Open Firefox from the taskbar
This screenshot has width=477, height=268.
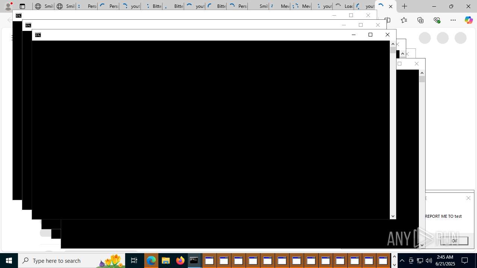pyautogui.click(x=180, y=261)
